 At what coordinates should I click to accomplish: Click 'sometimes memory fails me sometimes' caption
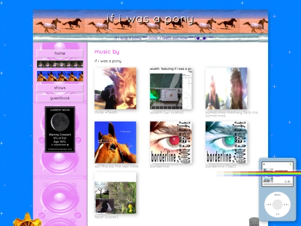(x=231, y=114)
